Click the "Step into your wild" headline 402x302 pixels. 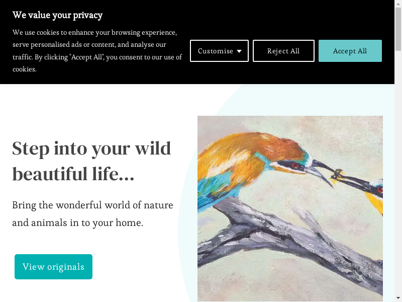(91, 148)
